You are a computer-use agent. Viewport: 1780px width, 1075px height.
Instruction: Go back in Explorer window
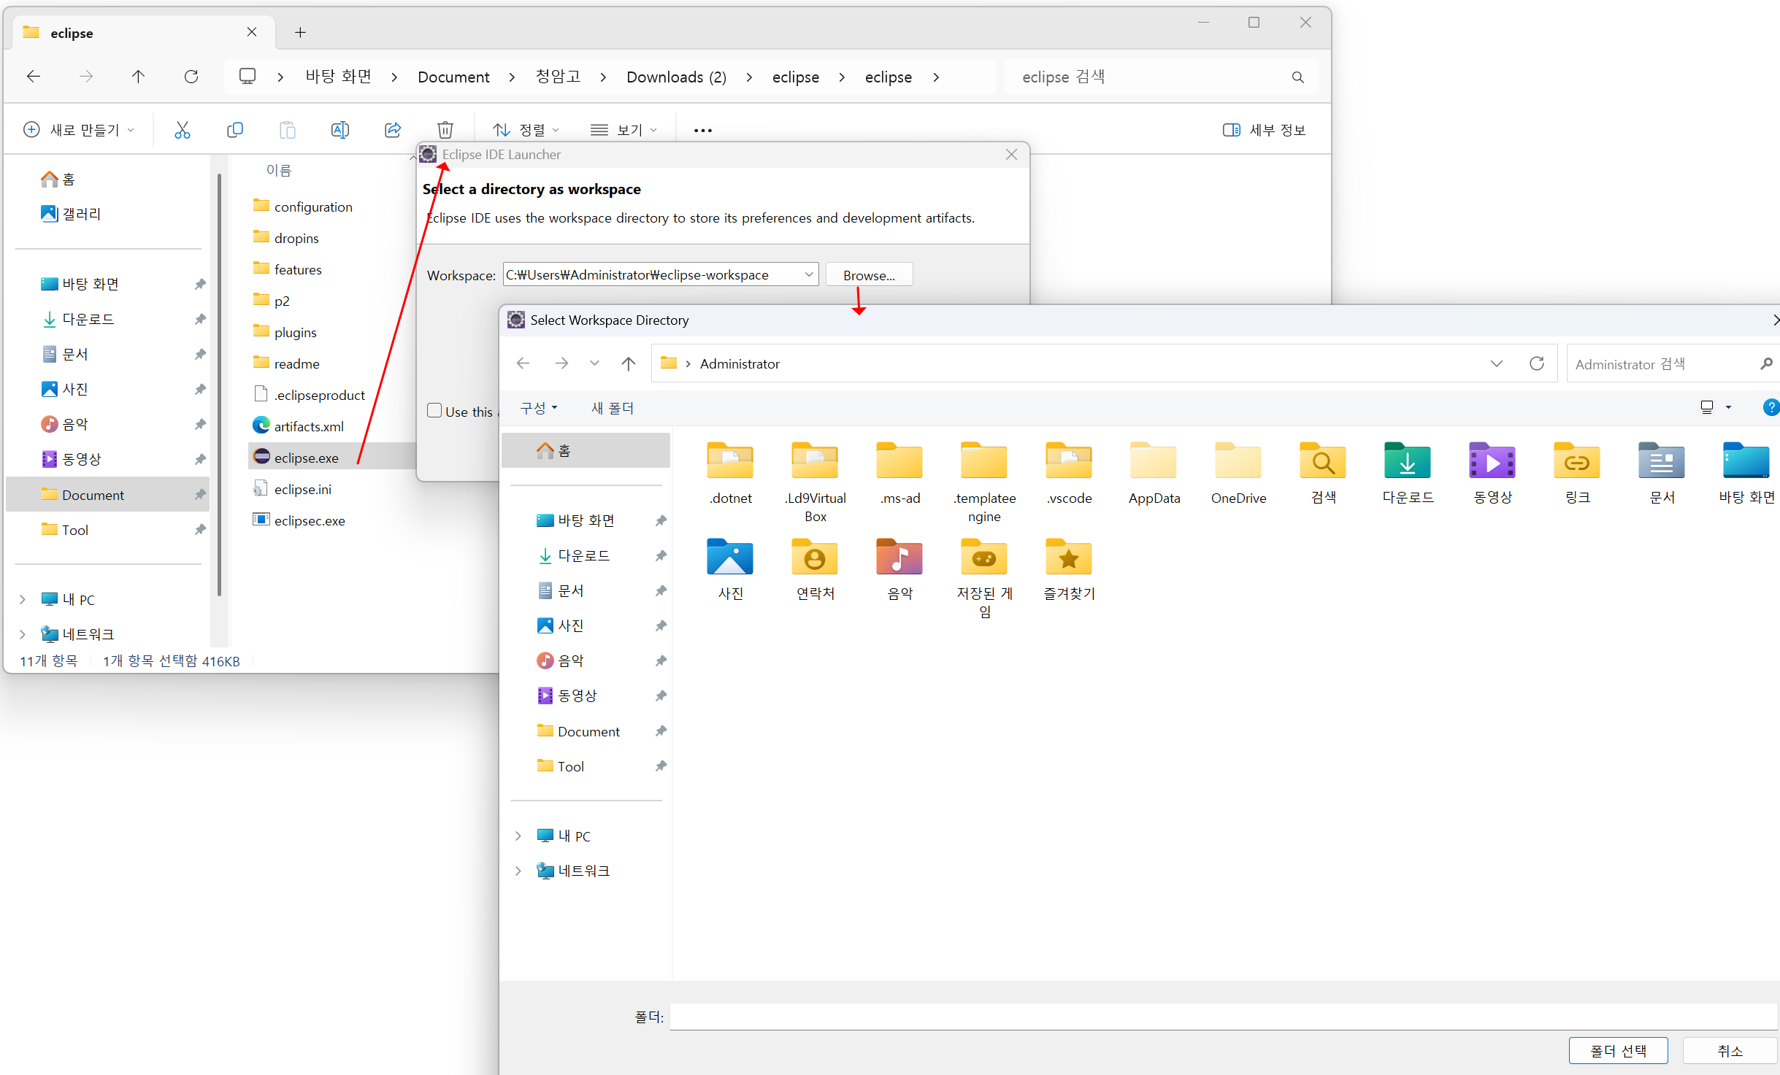click(x=34, y=77)
